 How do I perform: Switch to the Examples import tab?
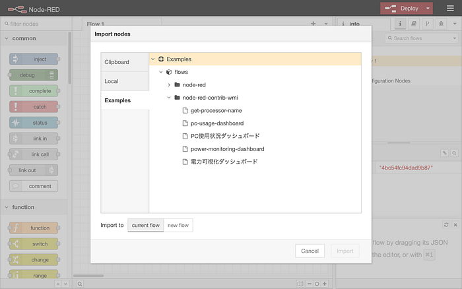click(125, 100)
